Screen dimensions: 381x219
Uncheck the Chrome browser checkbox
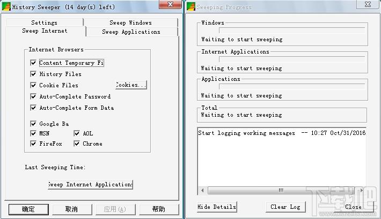point(77,144)
